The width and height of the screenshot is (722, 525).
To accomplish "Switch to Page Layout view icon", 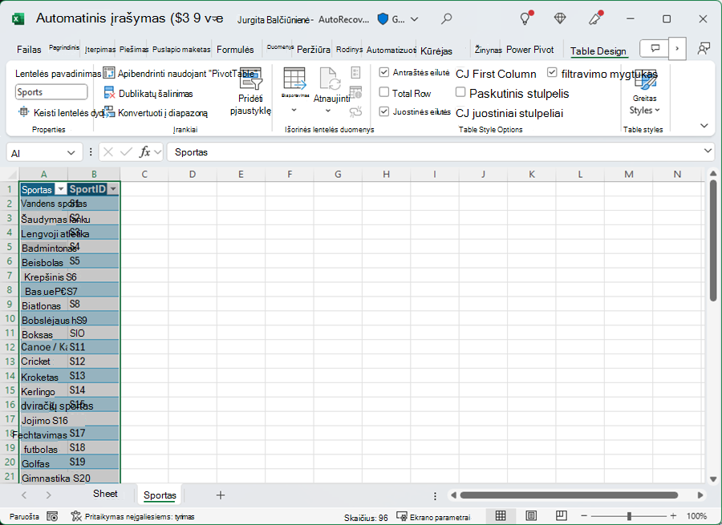I will point(531,516).
